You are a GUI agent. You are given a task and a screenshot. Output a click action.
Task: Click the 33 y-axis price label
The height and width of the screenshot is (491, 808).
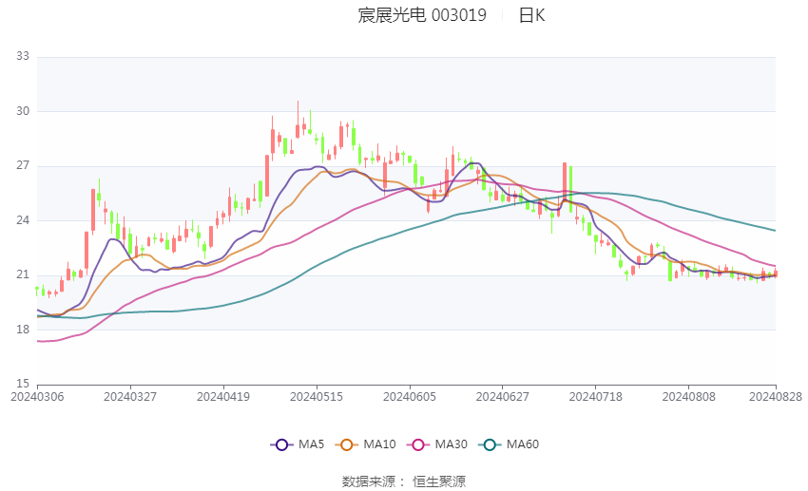(23, 56)
